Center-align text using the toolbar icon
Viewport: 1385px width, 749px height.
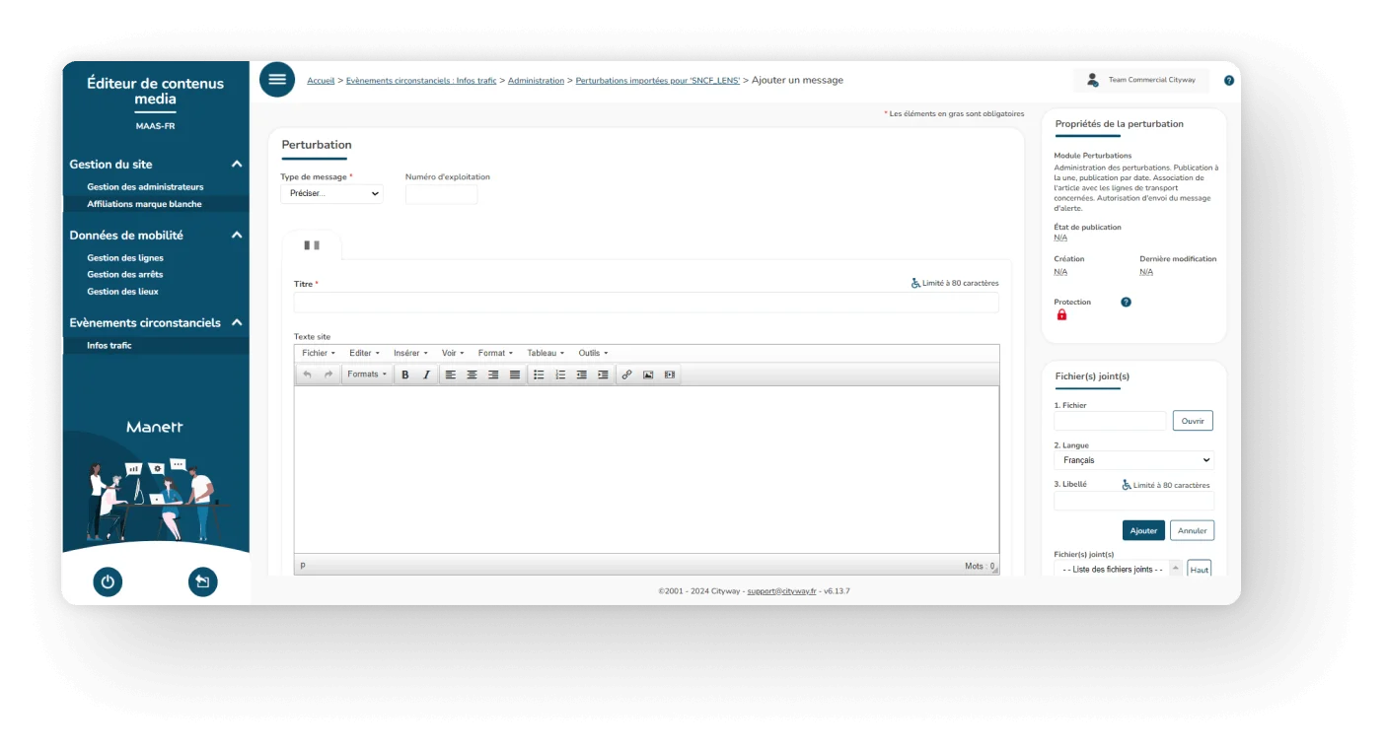coord(472,374)
